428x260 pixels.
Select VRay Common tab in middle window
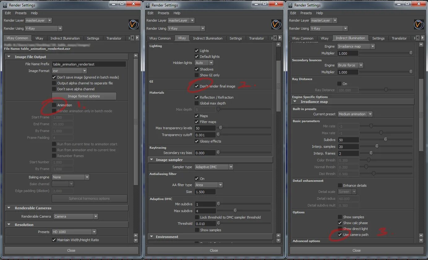point(160,38)
